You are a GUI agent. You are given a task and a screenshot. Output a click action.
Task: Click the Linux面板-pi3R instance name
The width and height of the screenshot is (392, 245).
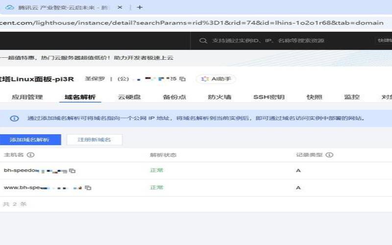pos(37,79)
